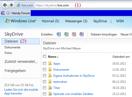This screenshot has height=97, width=132.
Task: Create a new PowerPoint presentation
Action: [x=74, y=34]
